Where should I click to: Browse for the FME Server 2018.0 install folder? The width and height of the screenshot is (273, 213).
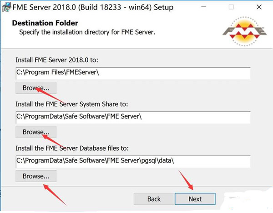click(x=36, y=88)
